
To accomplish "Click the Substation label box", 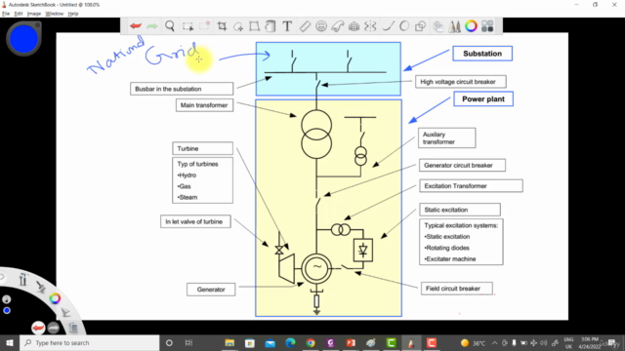I will [482, 54].
